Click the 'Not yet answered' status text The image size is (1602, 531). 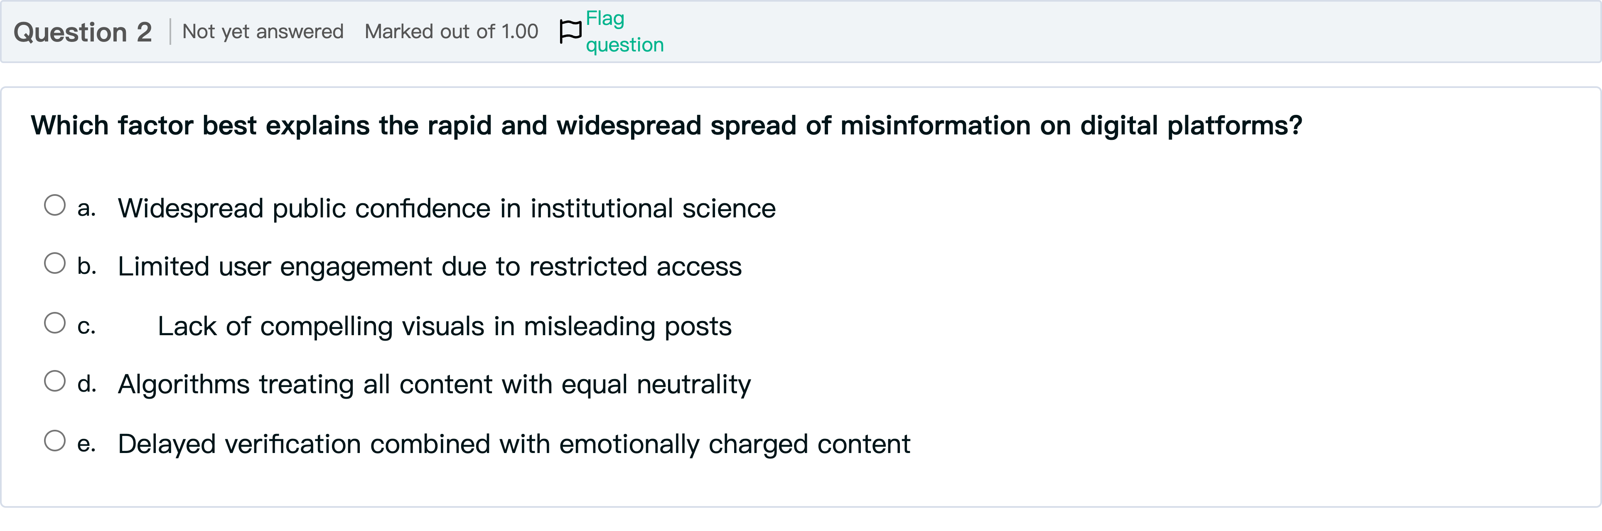click(x=263, y=32)
